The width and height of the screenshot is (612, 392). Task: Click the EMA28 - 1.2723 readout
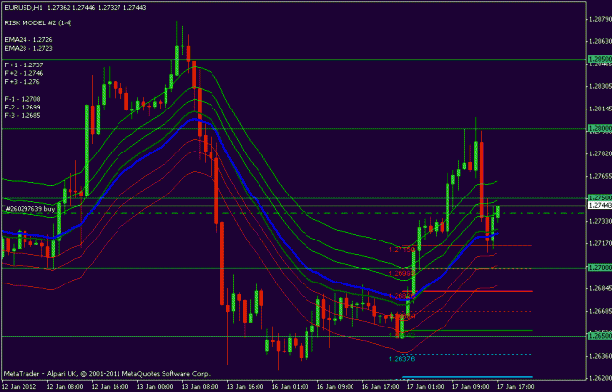(x=28, y=48)
